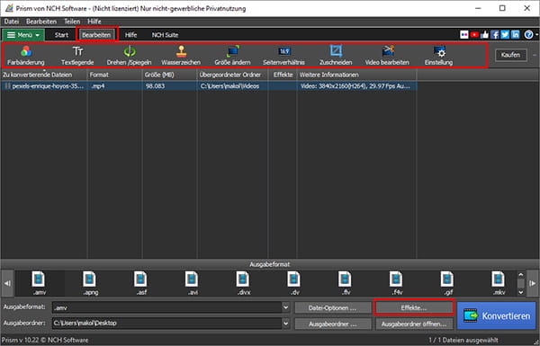Screen dimensions: 540x346
Task: Open the Drehen/Spiegeln rotate tool
Action: (129, 56)
